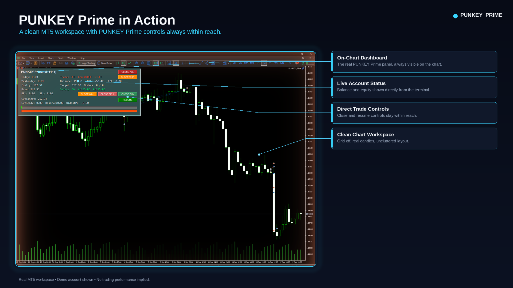
Task: Tile chart windows with grid icon
Action: [149, 63]
